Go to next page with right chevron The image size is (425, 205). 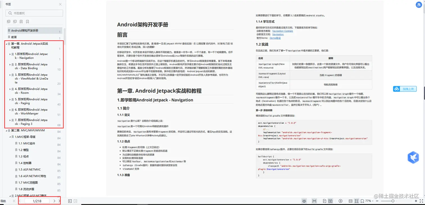pyautogui.click(x=54, y=201)
